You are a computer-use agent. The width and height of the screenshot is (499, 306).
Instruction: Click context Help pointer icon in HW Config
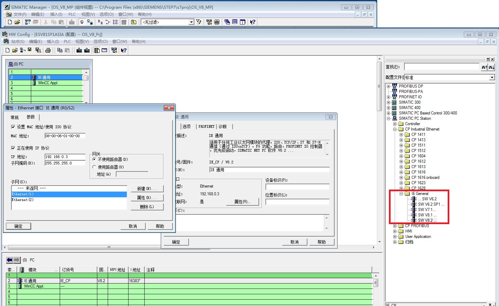(x=124, y=50)
